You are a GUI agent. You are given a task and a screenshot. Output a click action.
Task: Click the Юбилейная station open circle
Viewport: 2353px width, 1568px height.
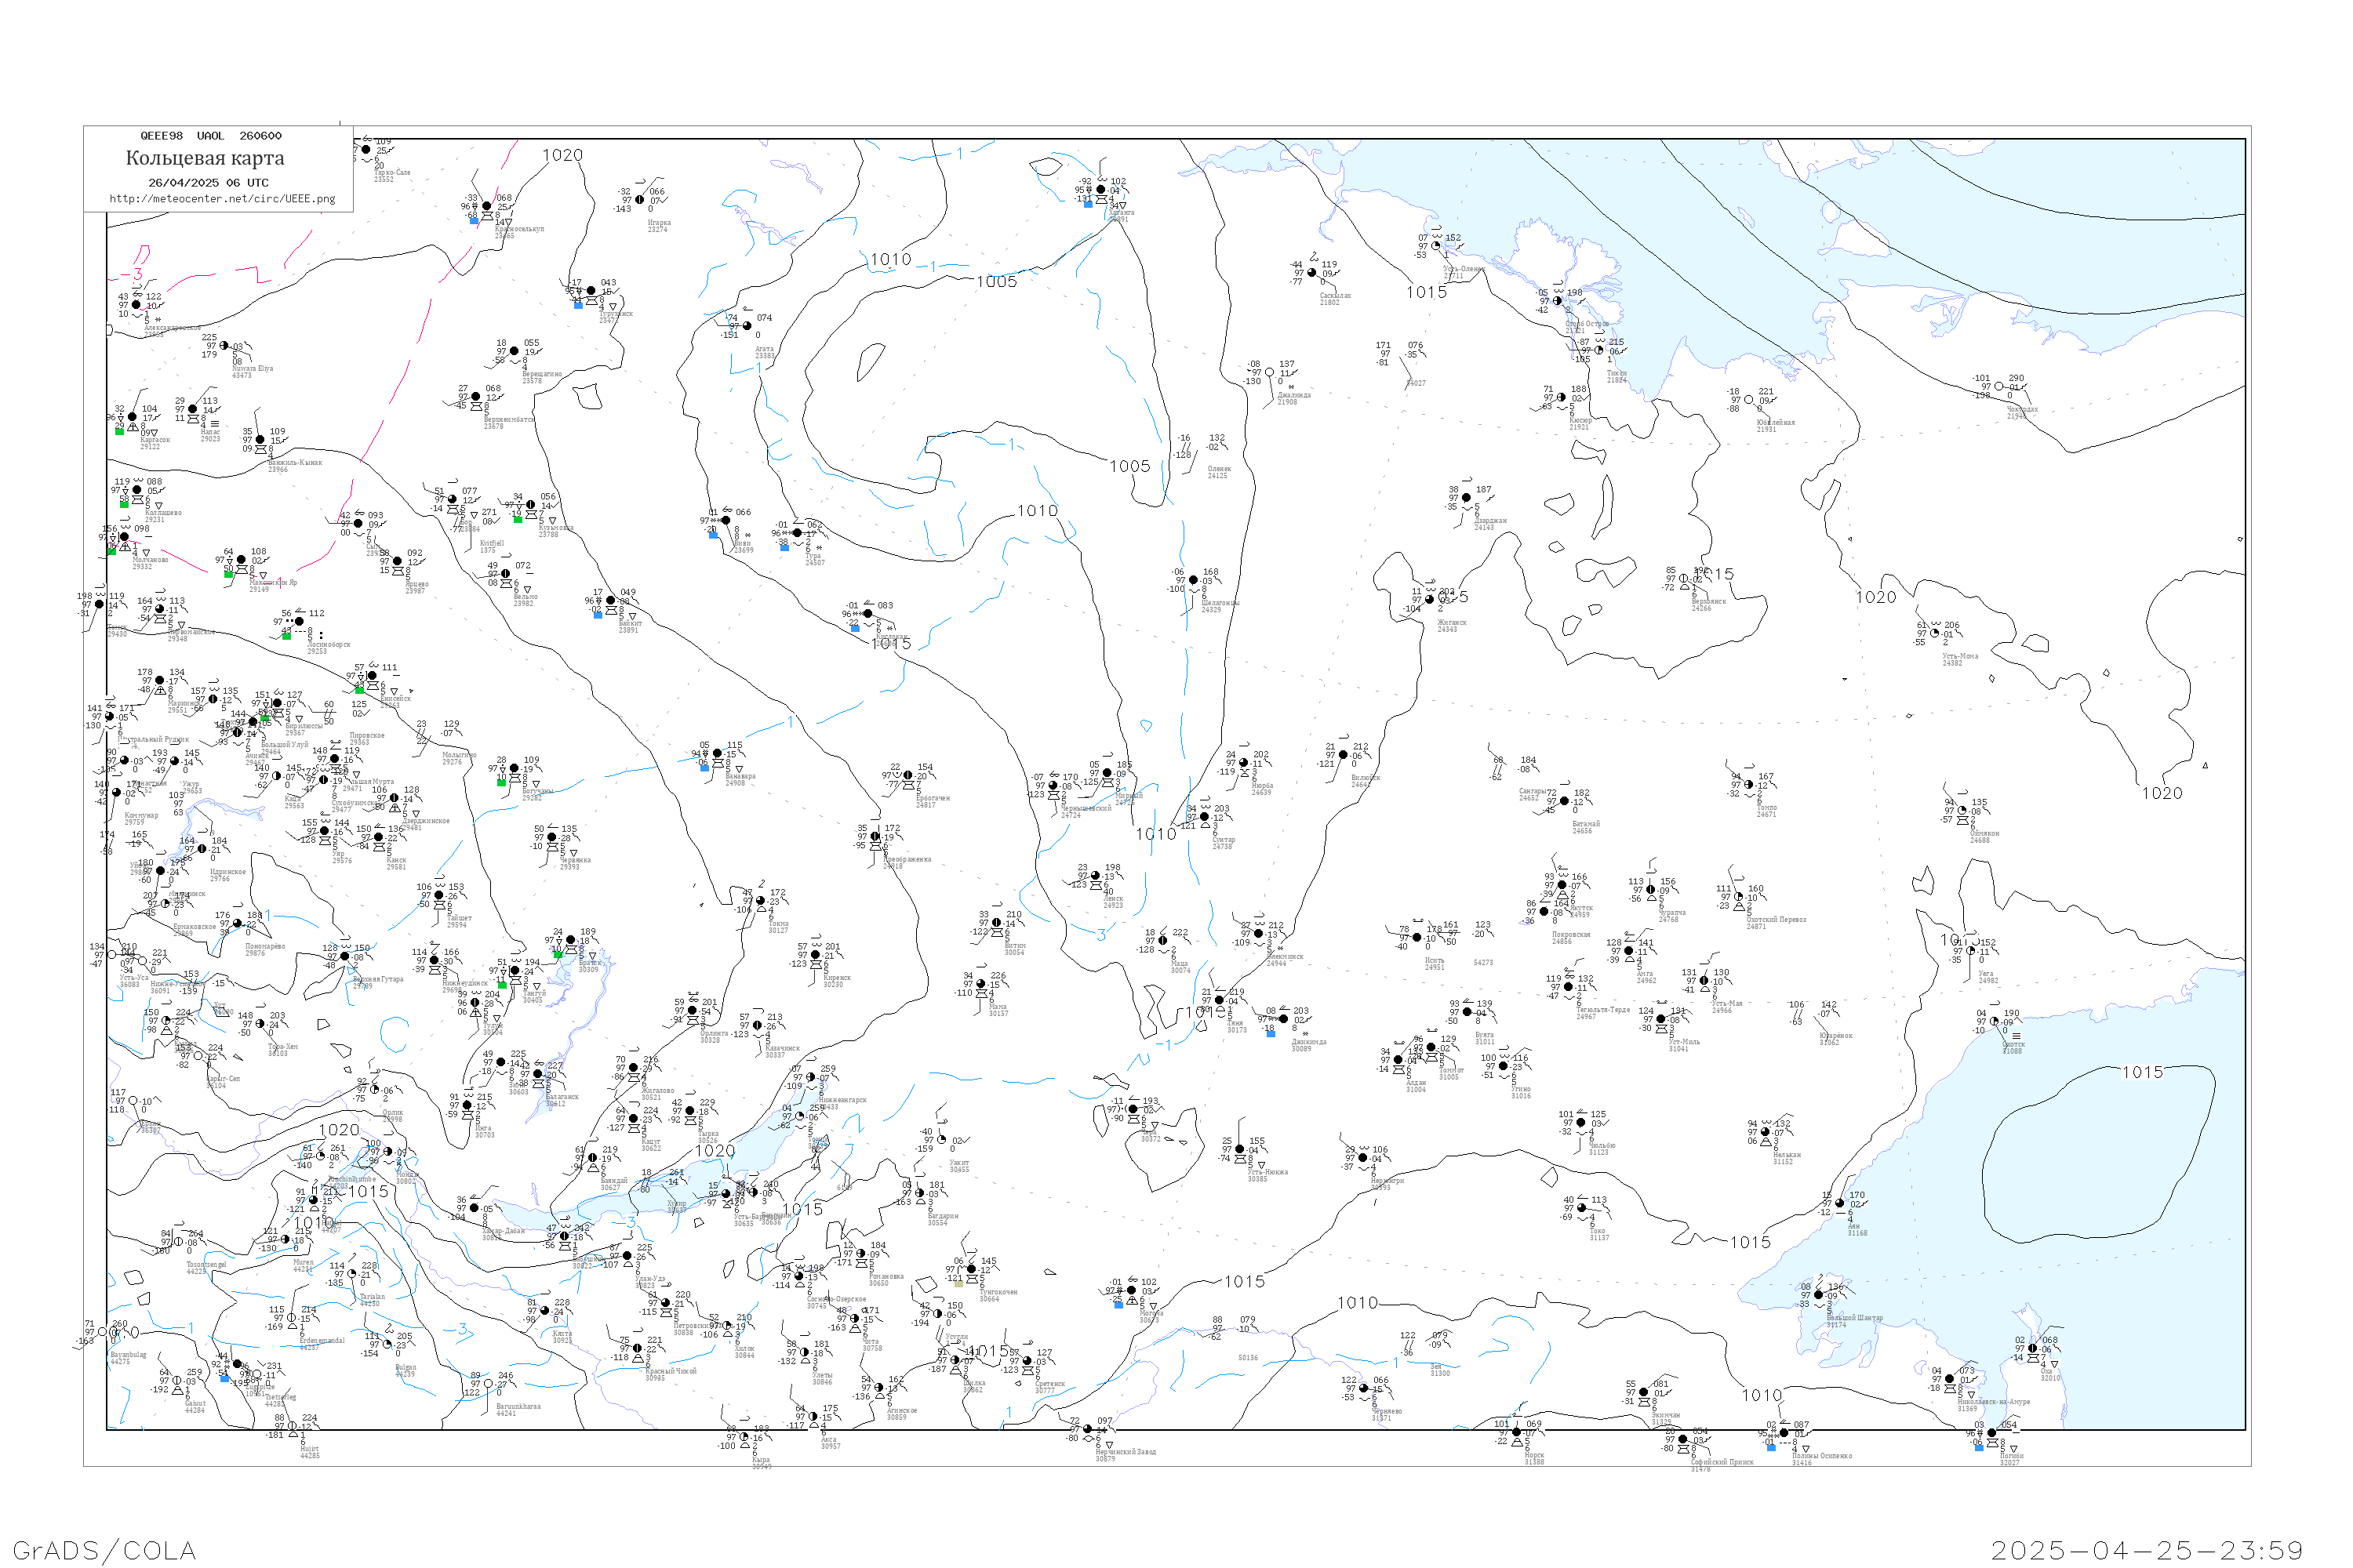(1749, 400)
